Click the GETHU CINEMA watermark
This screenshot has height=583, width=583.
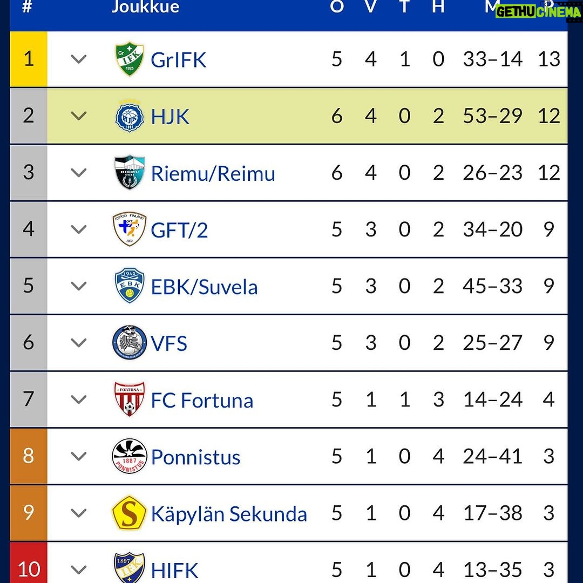(x=538, y=11)
